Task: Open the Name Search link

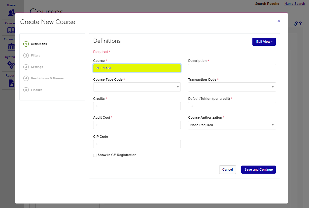Action: point(294,4)
